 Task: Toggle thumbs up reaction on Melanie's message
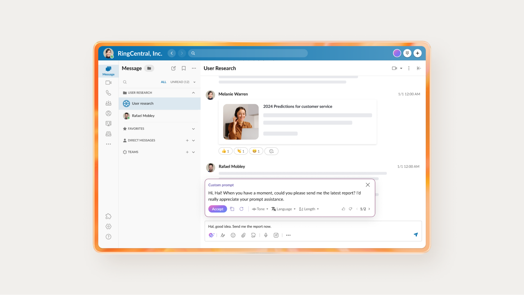point(225,151)
